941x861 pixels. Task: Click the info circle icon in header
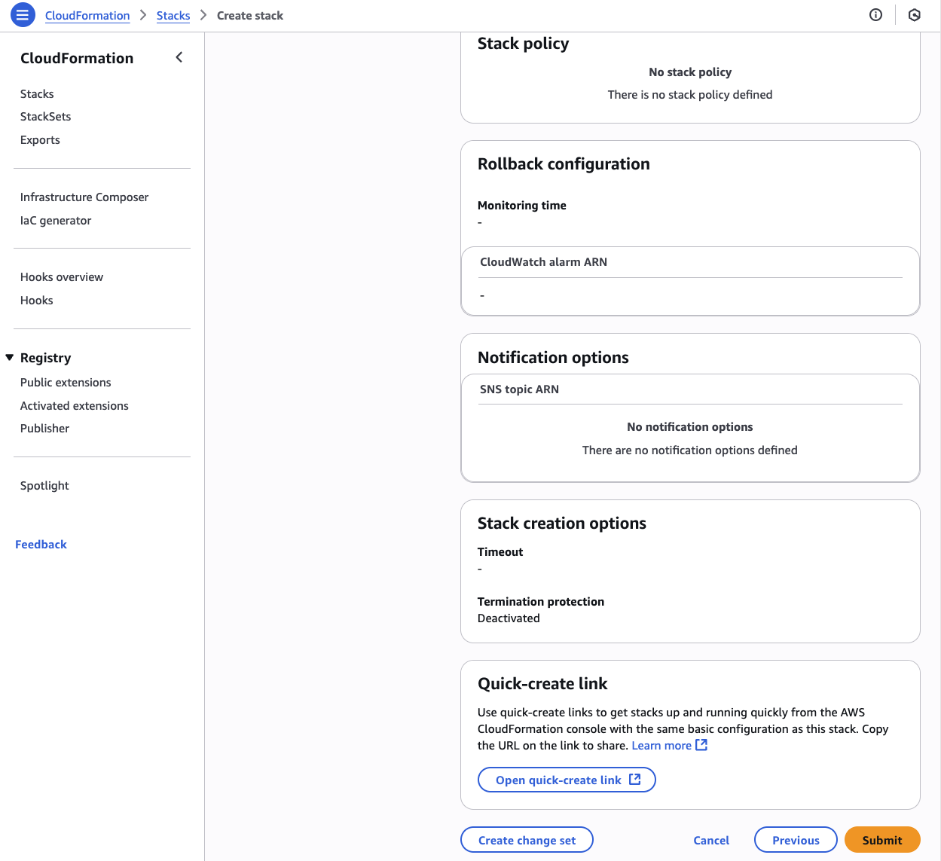pos(875,15)
